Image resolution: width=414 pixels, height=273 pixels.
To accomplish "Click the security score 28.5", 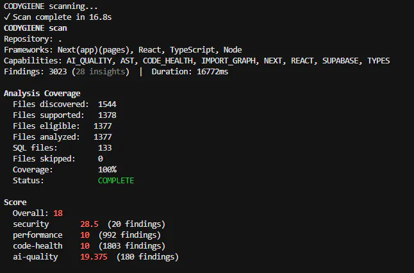I will [89, 224].
